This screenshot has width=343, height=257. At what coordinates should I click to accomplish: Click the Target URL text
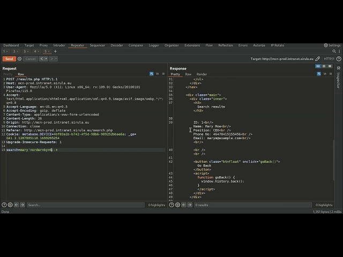coord(282,59)
